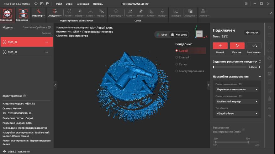
Task: Click the red plus Новый scan button
Action: (220, 46)
